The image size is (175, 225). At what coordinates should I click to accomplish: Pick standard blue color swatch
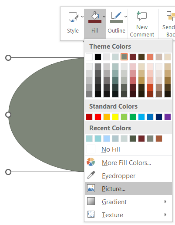coord(150,117)
